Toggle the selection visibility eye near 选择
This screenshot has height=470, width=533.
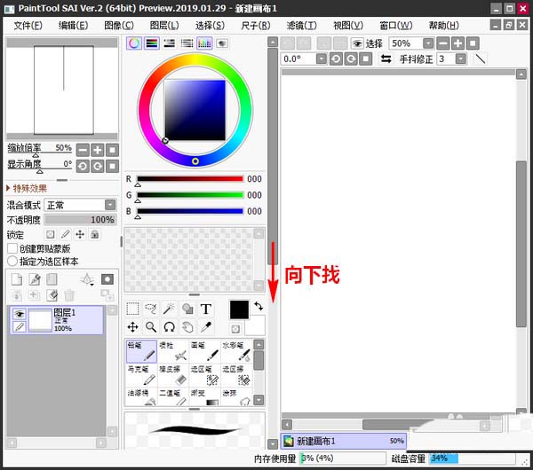click(x=357, y=43)
